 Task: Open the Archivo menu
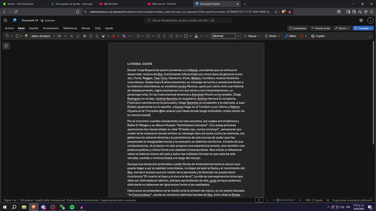[x=9, y=28]
